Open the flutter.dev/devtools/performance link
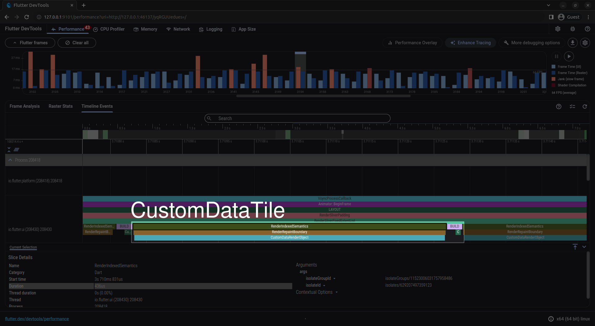Image resolution: width=595 pixels, height=326 pixels. click(x=37, y=319)
